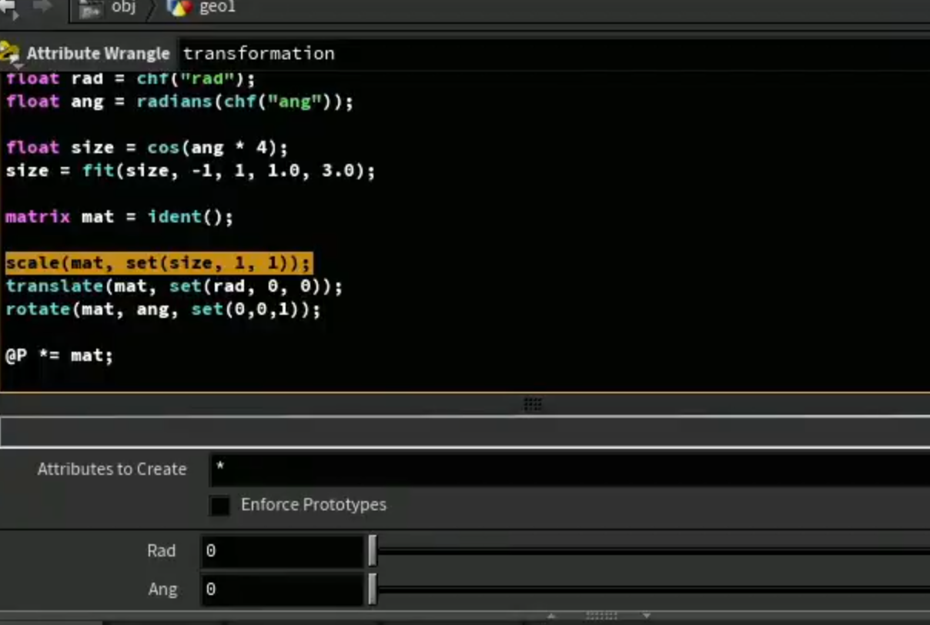Open the geo1 path segment
This screenshot has width=930, height=625.
click(x=217, y=8)
